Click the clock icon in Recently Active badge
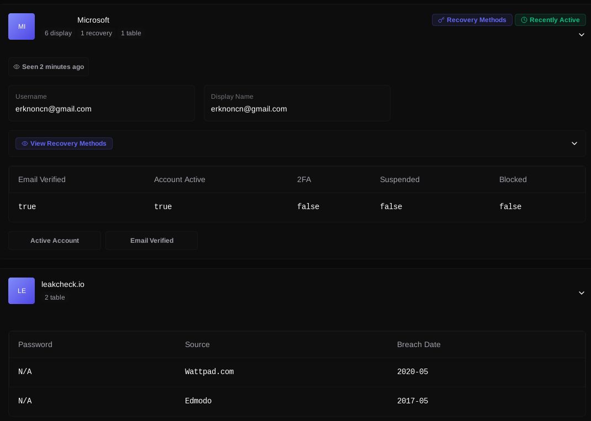Image resolution: width=591 pixels, height=421 pixels. (x=524, y=20)
